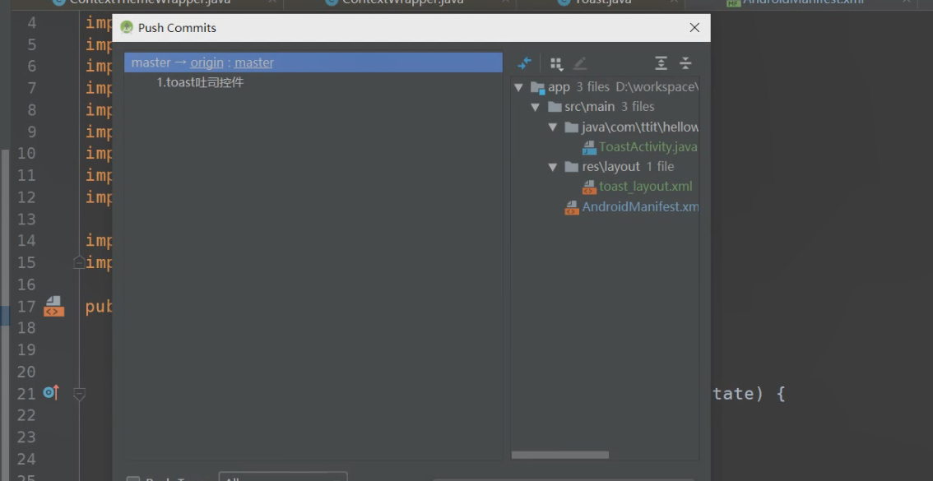Click the toast_layout.xml file icon

pyautogui.click(x=589, y=187)
